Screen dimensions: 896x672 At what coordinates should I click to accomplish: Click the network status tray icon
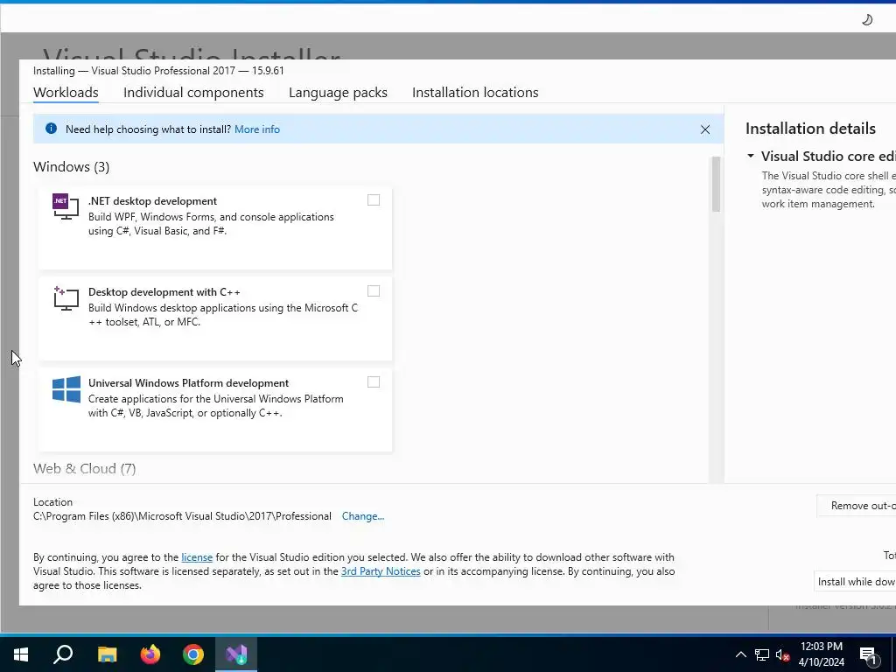[x=762, y=654]
